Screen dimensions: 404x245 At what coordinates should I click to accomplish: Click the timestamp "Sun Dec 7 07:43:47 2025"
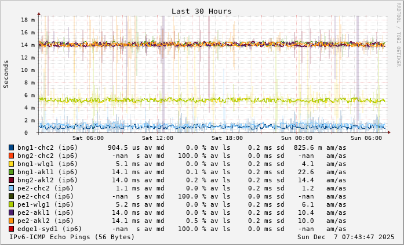pos(346,237)
